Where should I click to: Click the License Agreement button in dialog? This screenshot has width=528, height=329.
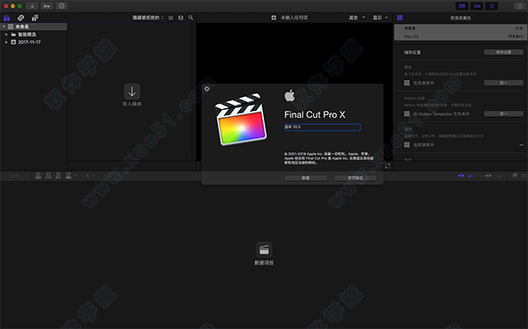click(356, 178)
